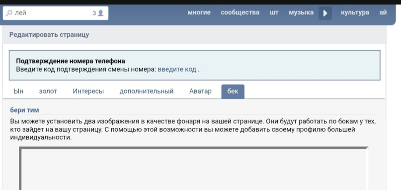Viewport: 401px width, 190px height.
Task: Switch to the дополнительный tab
Action: [147, 91]
